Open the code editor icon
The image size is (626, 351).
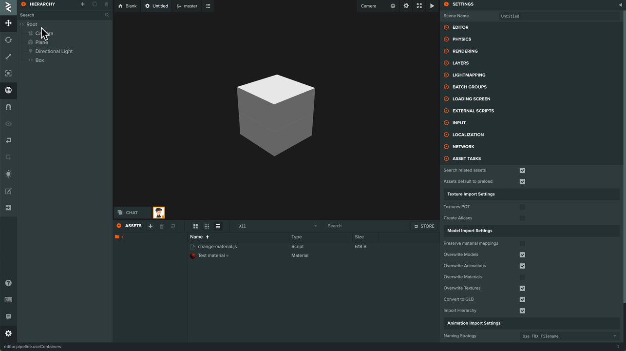tap(8, 191)
